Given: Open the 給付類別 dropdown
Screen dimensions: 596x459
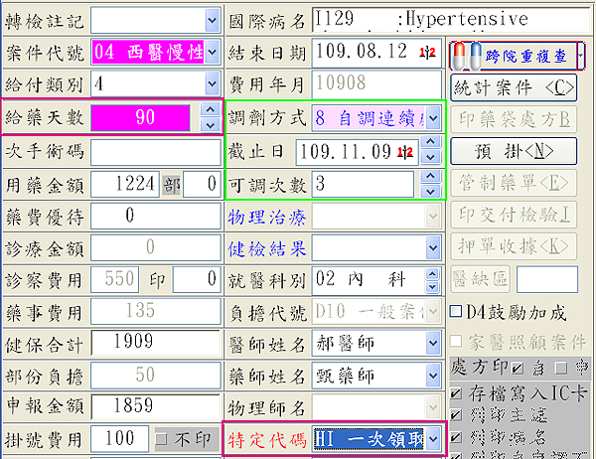Looking at the screenshot, I should (x=211, y=83).
